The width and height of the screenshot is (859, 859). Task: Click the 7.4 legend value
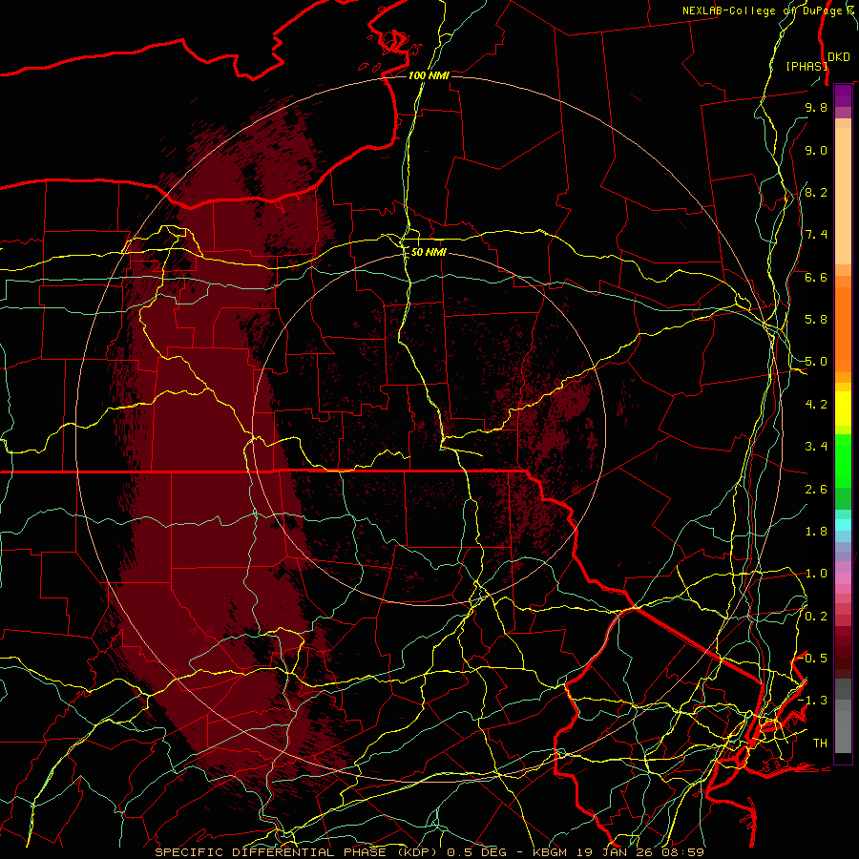tap(816, 235)
